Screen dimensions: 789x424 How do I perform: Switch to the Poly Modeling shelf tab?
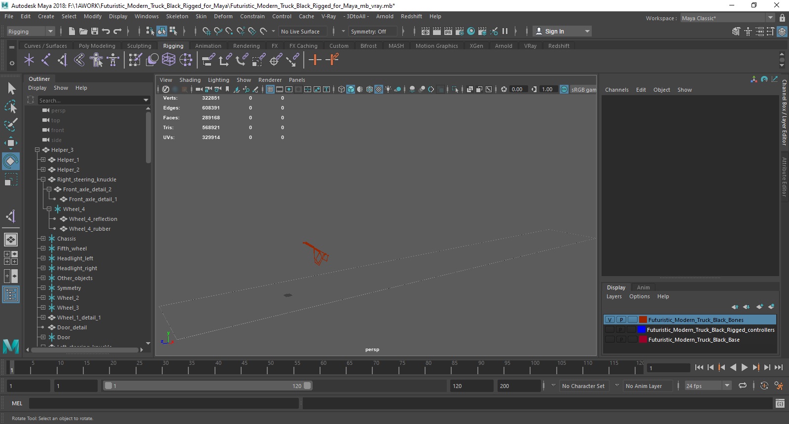click(97, 46)
